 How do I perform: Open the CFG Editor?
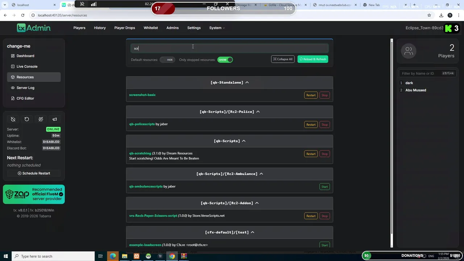pyautogui.click(x=34, y=98)
